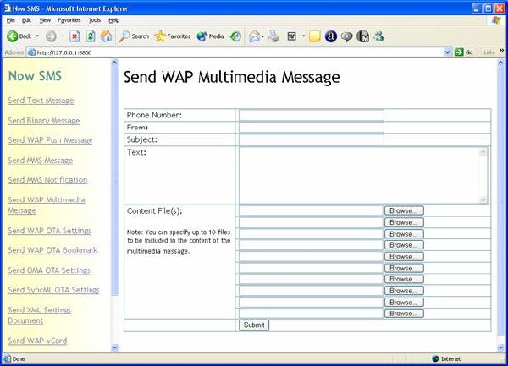This screenshot has height=366, width=508.
Task: Open the Send MMS Message link
Action: (40, 161)
